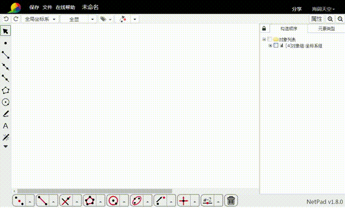Click the zoom in magnifier icon
This screenshot has width=345, height=208.
[x=330, y=19]
